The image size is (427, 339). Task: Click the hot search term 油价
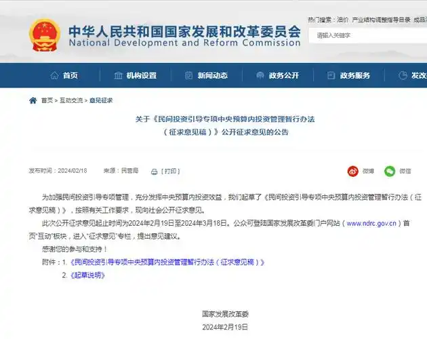[x=342, y=20]
